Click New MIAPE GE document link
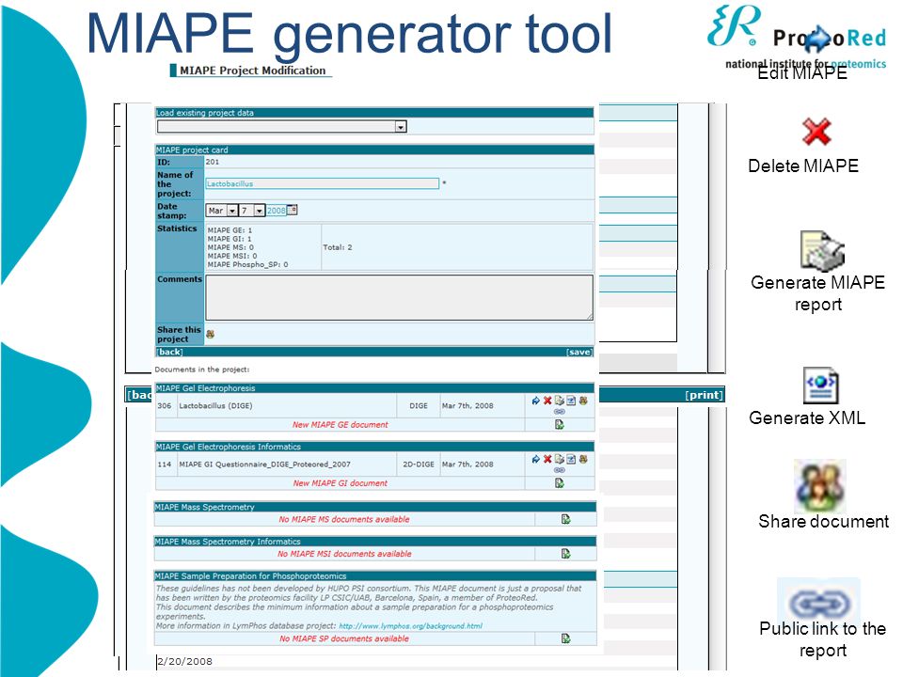The height and width of the screenshot is (677, 903). pos(340,425)
